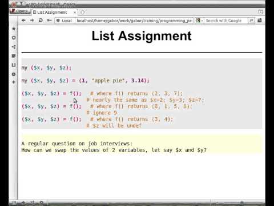Open the Bookmarks star panel
Image resolution: width=274 pixels, height=206 pixels.
[14, 29]
